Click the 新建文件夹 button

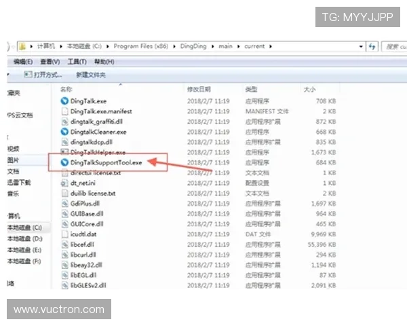click(x=90, y=75)
